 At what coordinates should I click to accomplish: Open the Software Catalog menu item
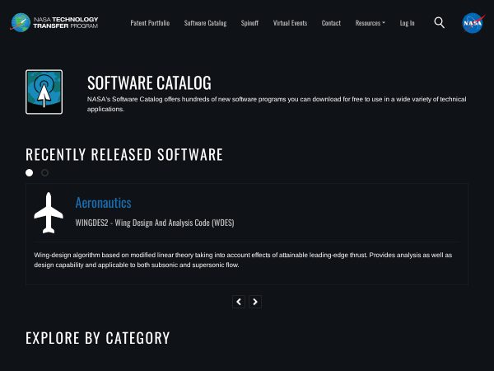205,23
